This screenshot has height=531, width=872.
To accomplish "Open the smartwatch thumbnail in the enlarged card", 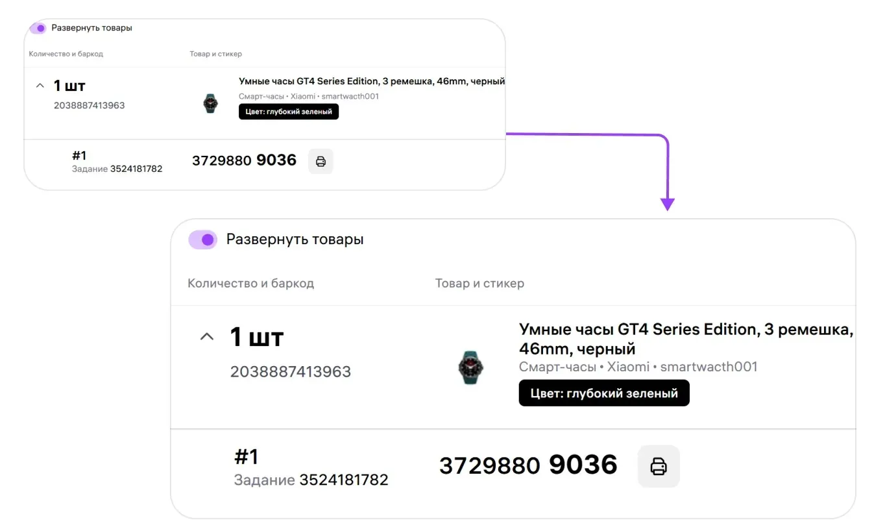I will click(470, 367).
